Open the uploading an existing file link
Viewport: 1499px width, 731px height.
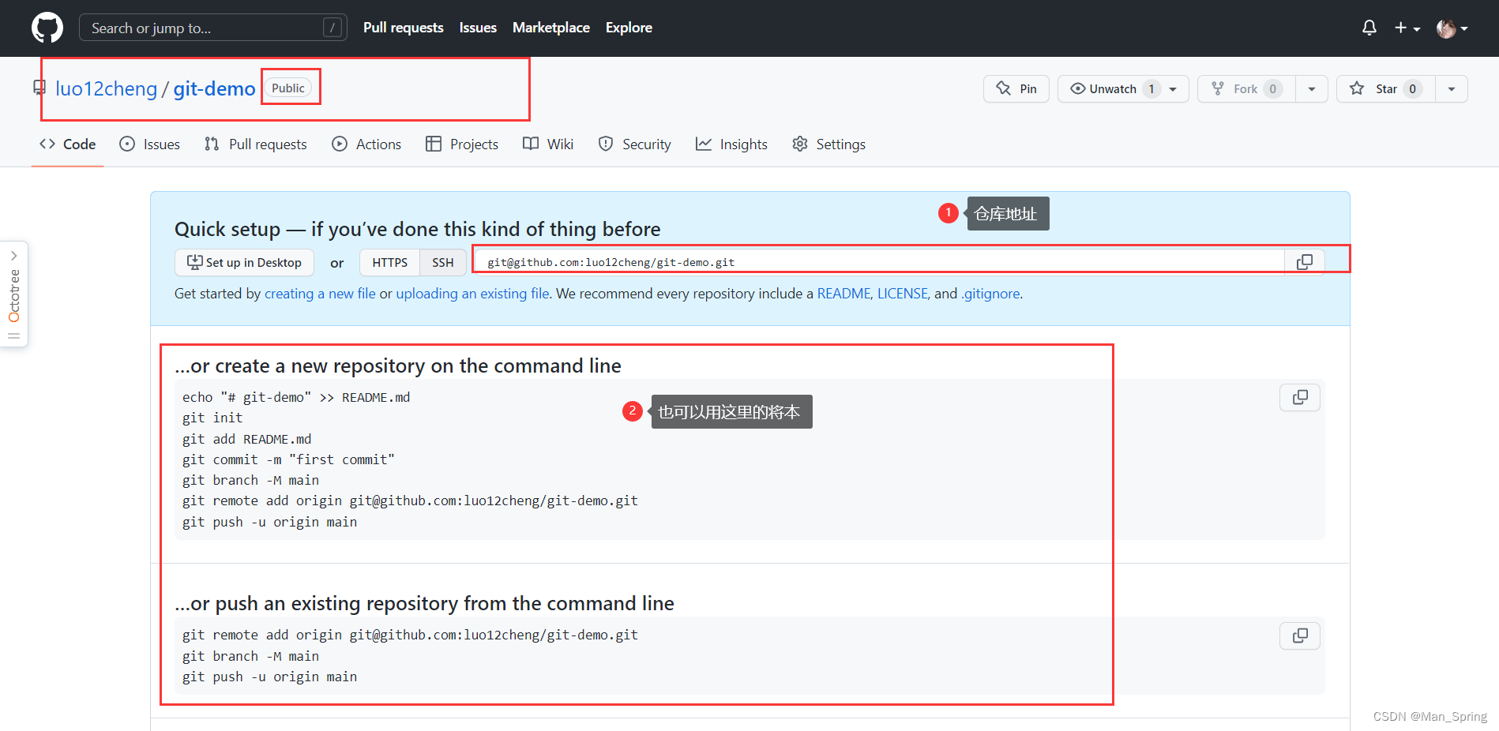point(472,294)
